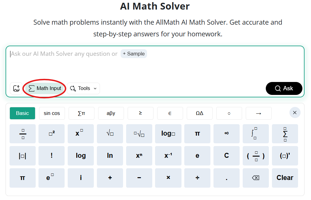Switch to the sin cos tab
The height and width of the screenshot is (200, 311).
point(52,113)
